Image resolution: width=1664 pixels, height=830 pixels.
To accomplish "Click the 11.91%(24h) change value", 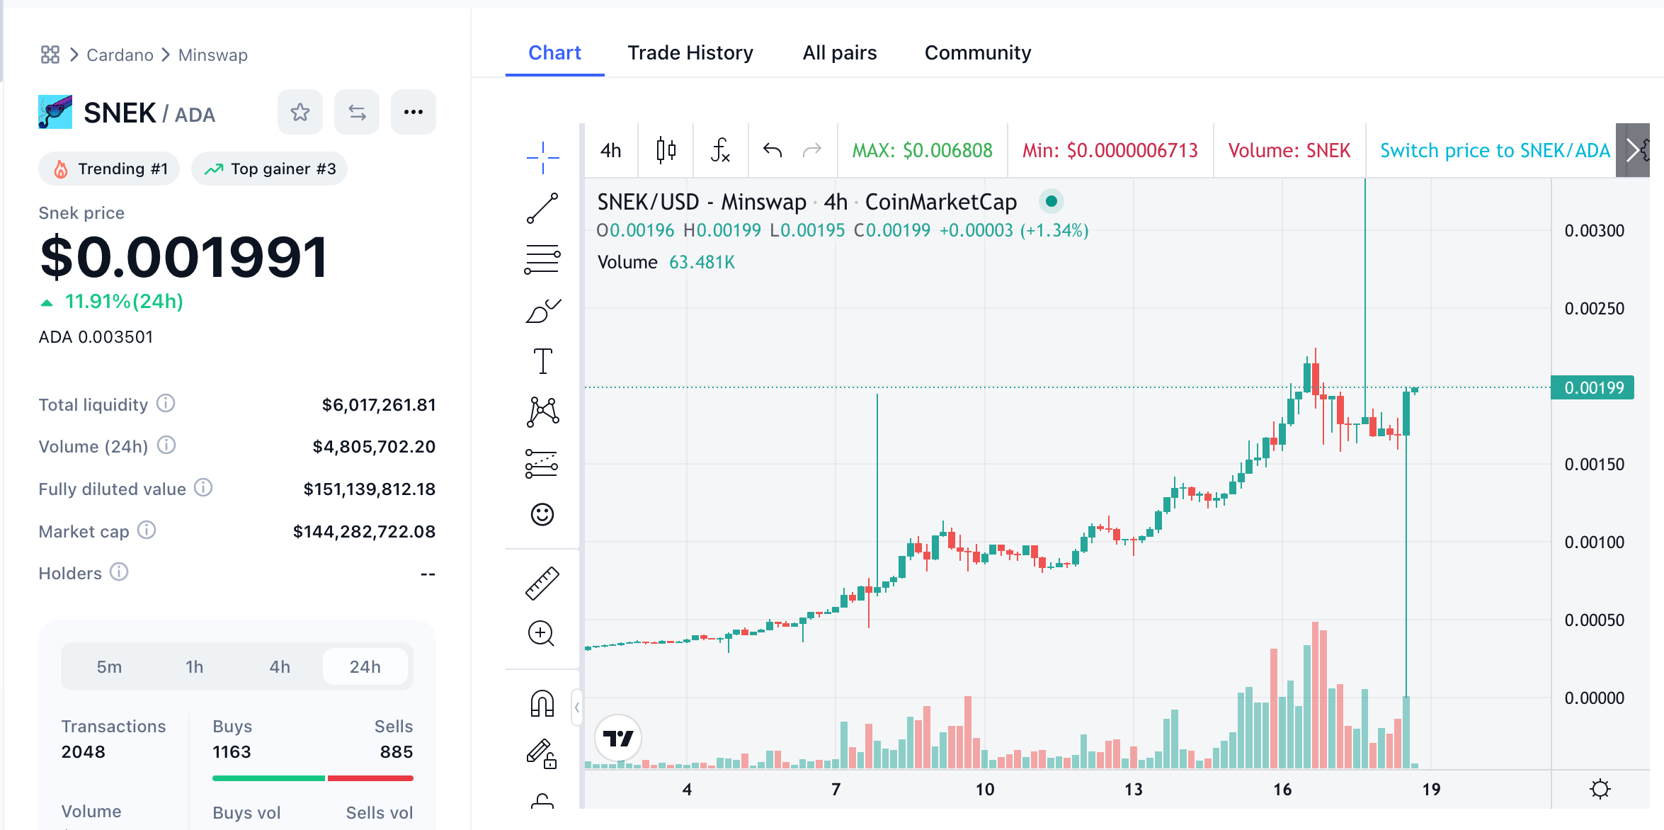I will coord(124,301).
